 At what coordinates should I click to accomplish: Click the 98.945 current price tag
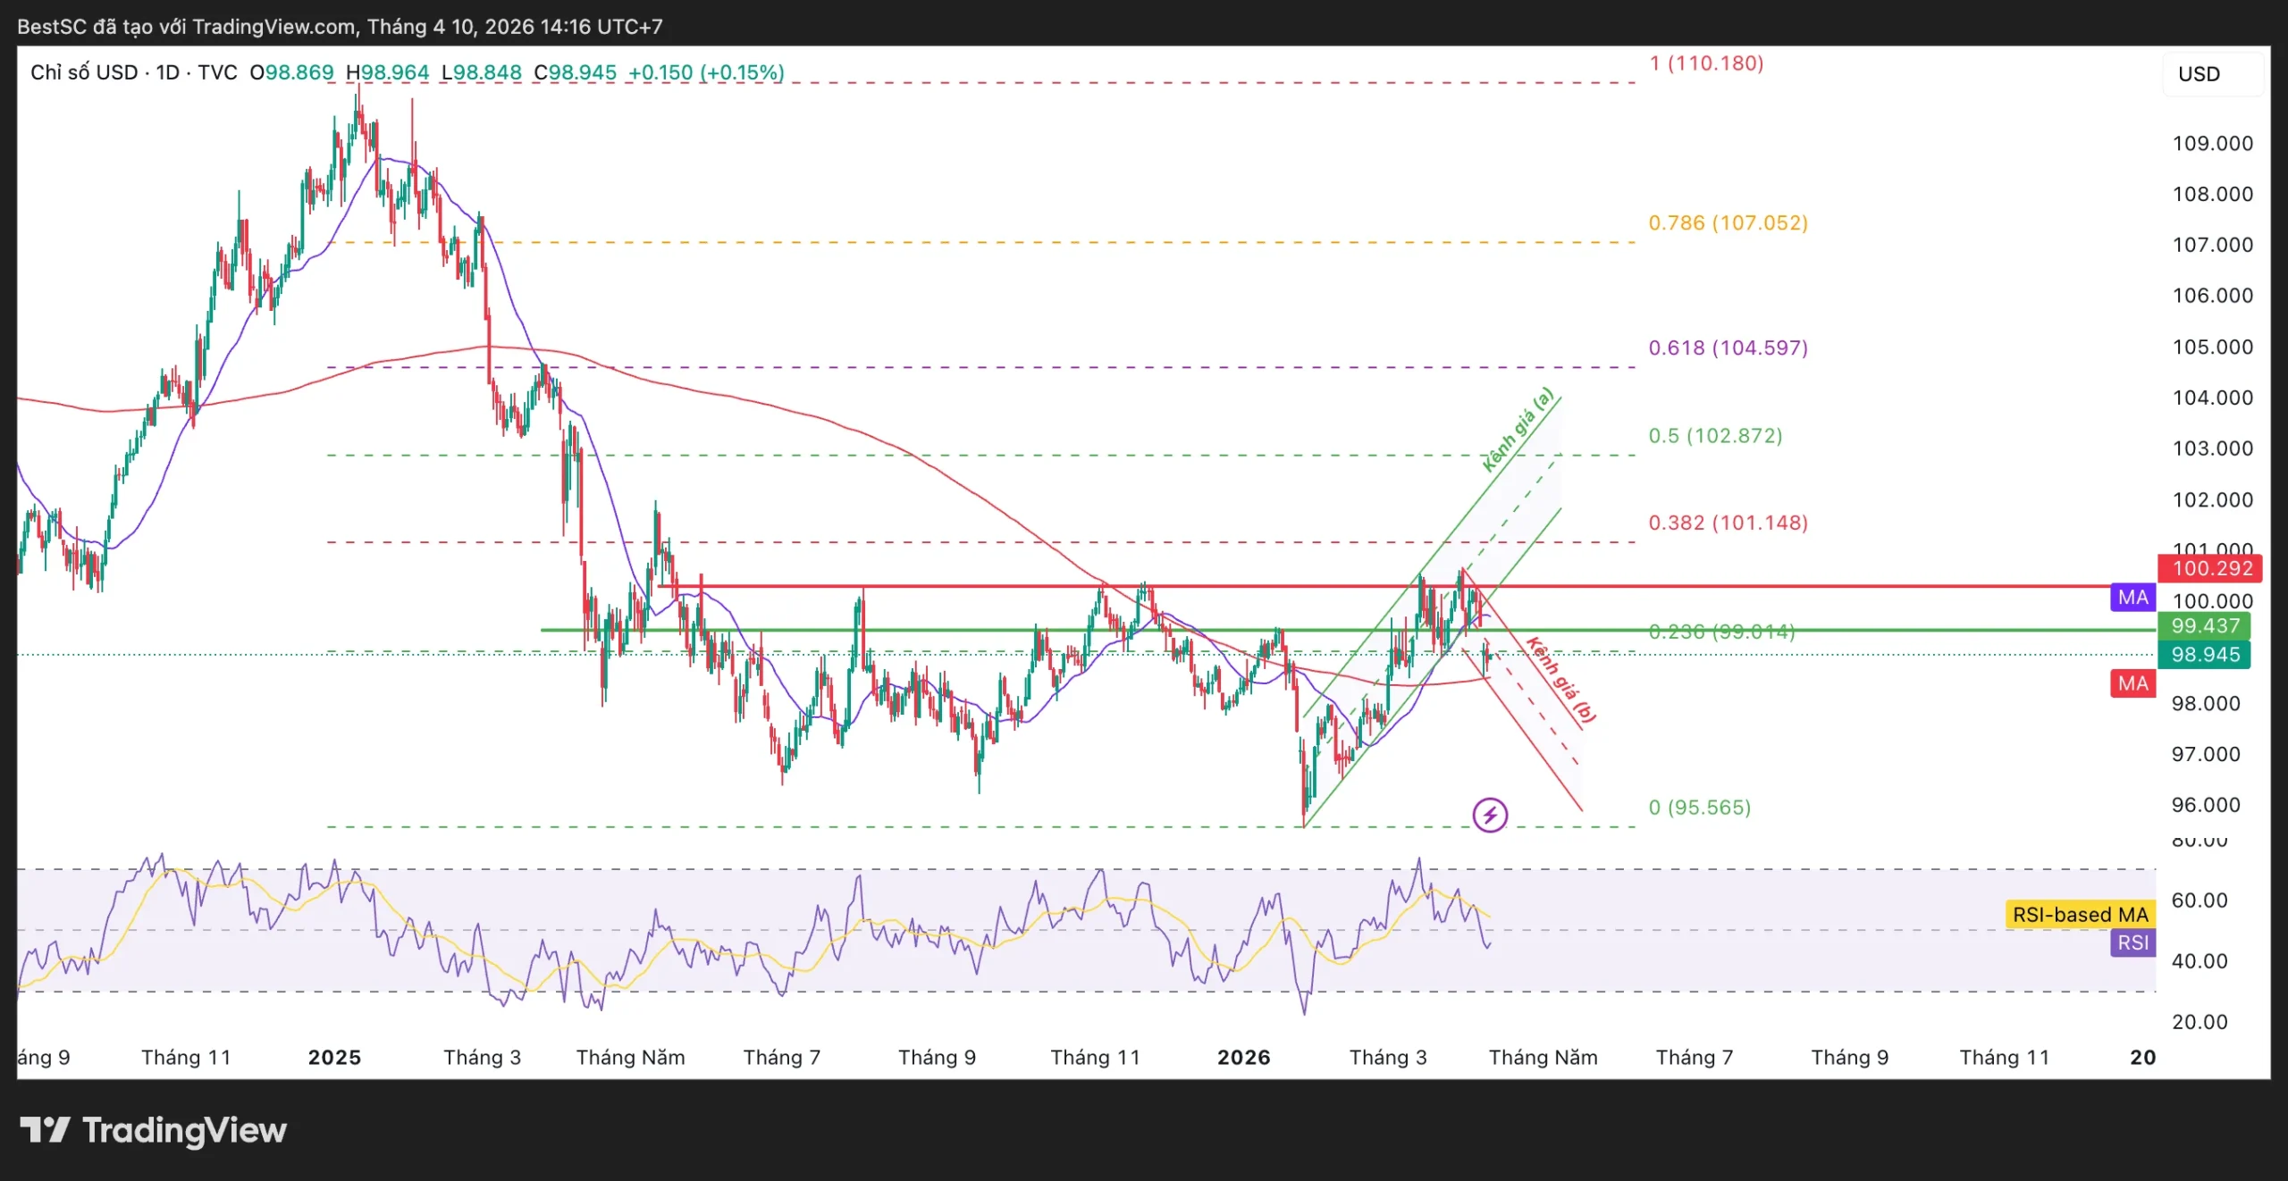pyautogui.click(x=2204, y=654)
